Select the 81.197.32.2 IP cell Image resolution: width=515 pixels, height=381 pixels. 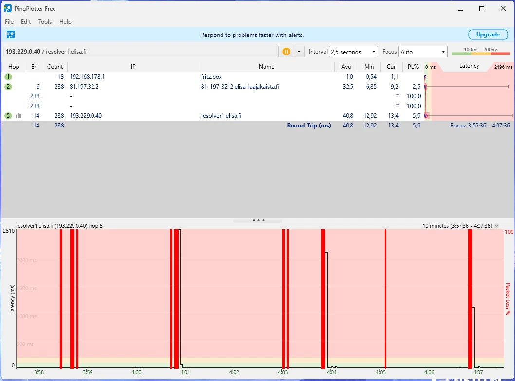[84, 87]
